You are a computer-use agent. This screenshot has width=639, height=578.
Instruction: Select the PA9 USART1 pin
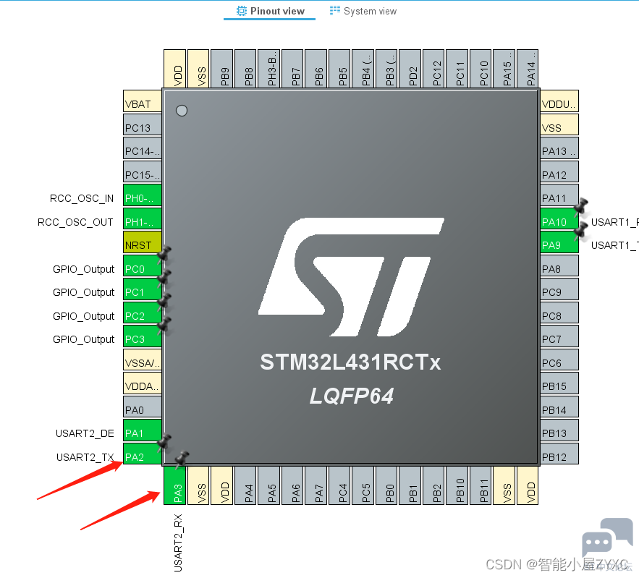[x=559, y=242]
